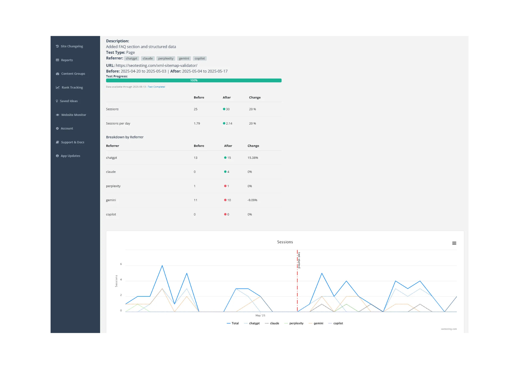The image size is (519, 369).
Task: Click the Website Monitor eye icon
Action: coord(57,115)
